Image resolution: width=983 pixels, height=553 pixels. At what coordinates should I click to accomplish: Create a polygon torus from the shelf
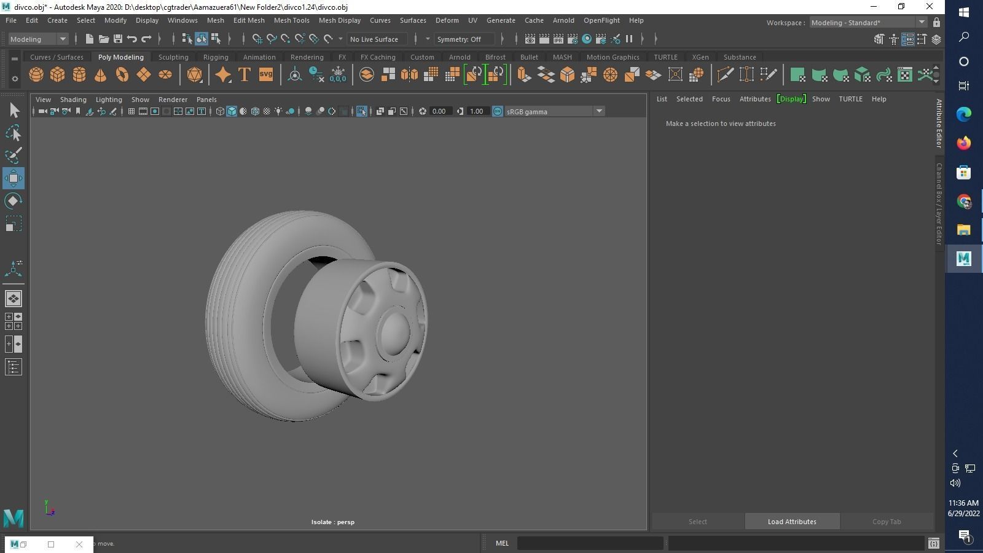coord(122,75)
